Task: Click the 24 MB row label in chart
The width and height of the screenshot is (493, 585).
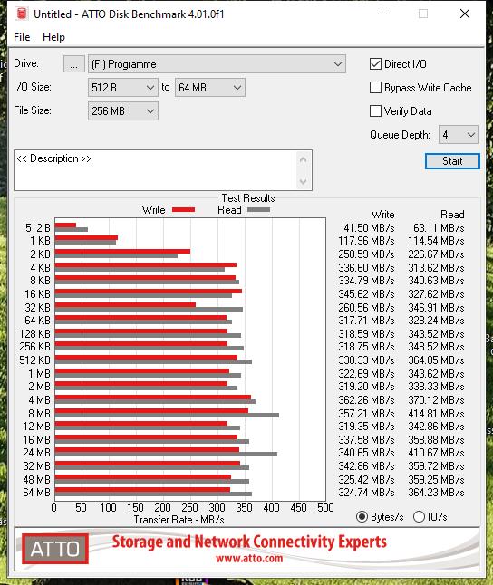Action: point(36,453)
